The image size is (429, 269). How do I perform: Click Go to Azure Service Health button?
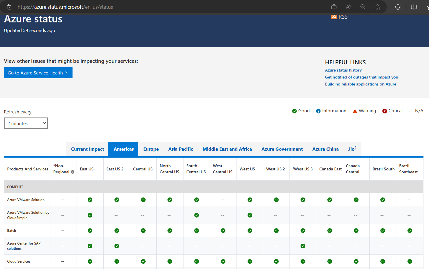tap(38, 73)
